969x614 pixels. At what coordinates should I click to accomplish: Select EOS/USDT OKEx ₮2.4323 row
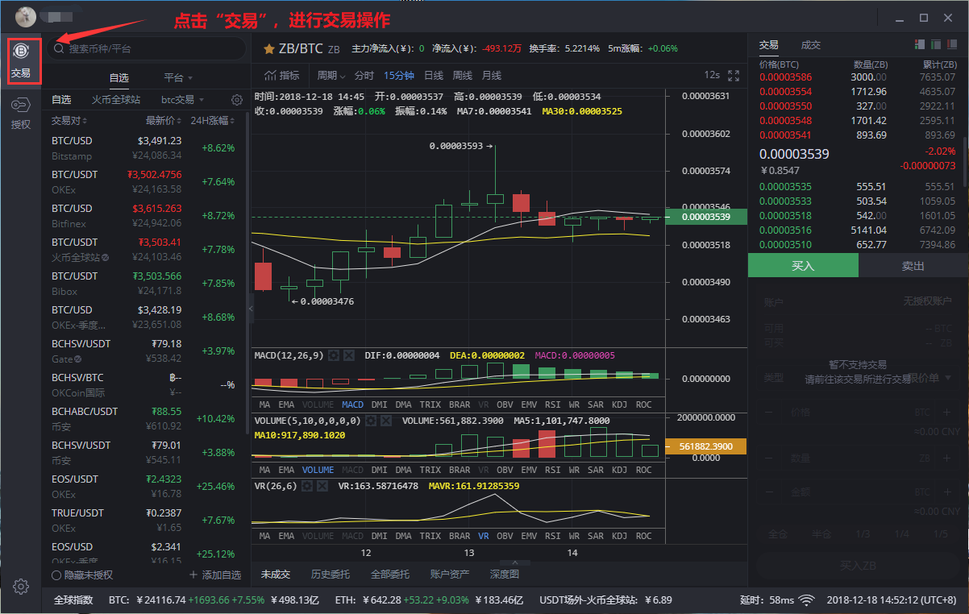(x=143, y=486)
